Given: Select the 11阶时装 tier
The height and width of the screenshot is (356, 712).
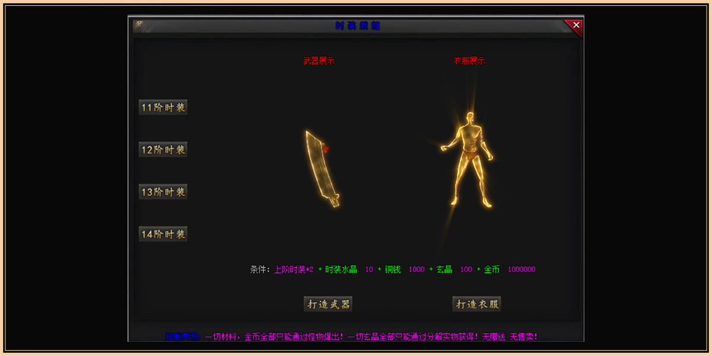Looking at the screenshot, I should [163, 107].
